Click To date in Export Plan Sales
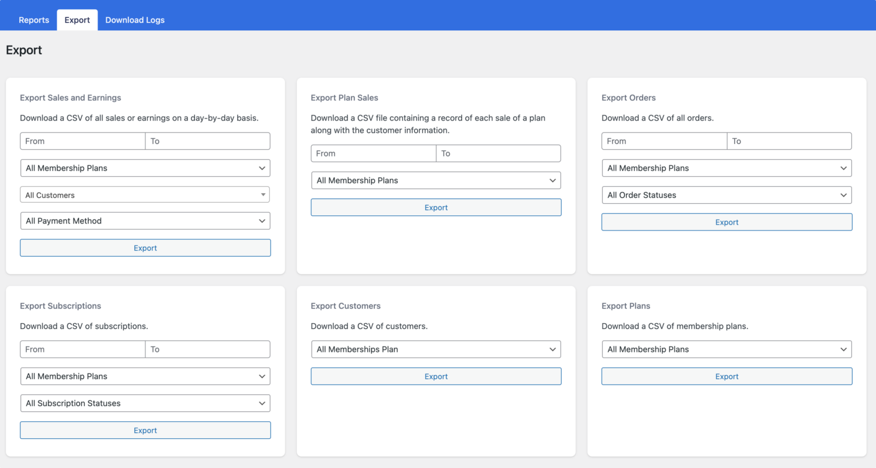Screen dimensions: 876x468 [499, 153]
